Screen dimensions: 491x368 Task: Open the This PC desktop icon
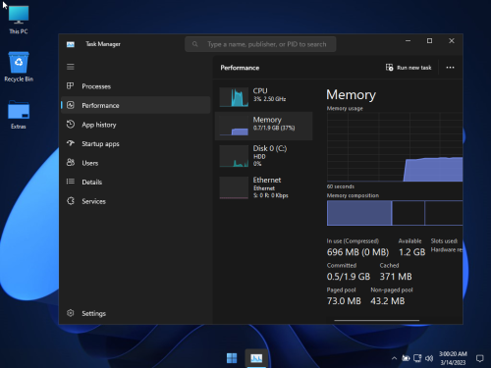[19, 21]
